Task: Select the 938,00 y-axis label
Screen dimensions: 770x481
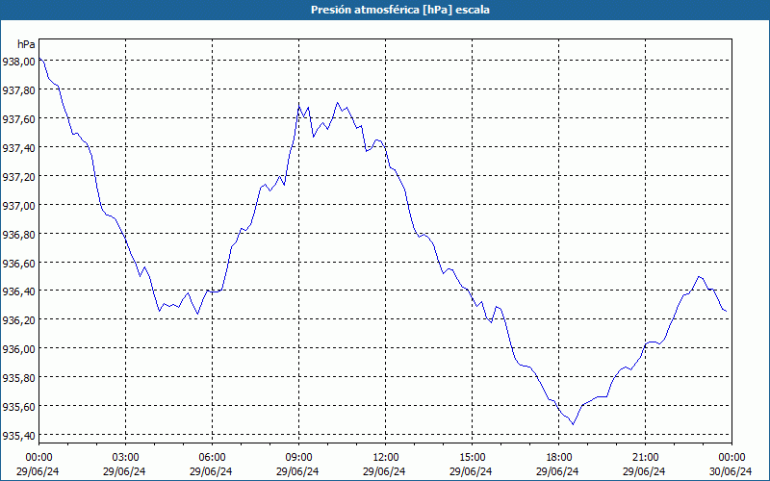Action: (18, 62)
